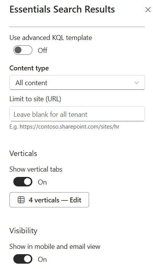The image size is (153, 269).
Task: Disable Show in mobile and email view switch
Action: click(23, 259)
